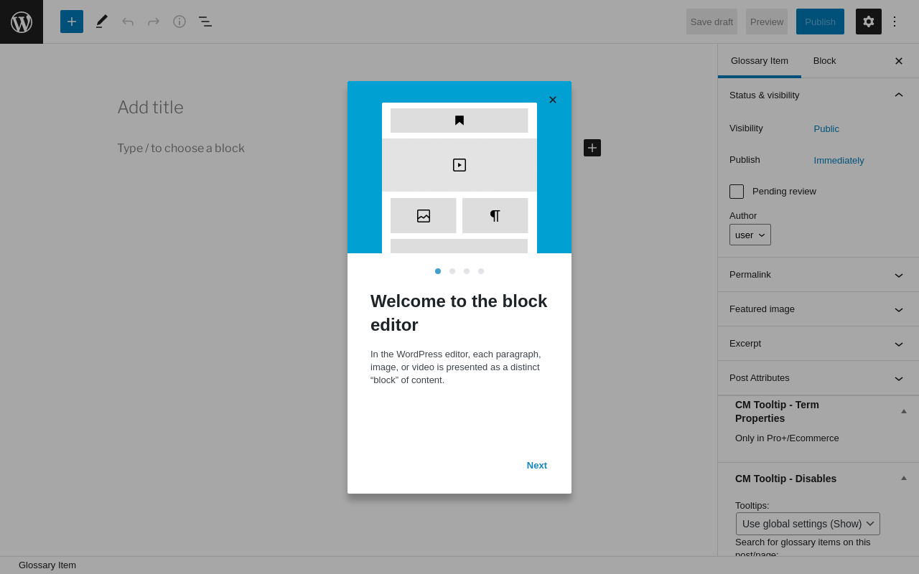The image size is (919, 574).
Task: Expand the Post Attributes section
Action: point(818,378)
